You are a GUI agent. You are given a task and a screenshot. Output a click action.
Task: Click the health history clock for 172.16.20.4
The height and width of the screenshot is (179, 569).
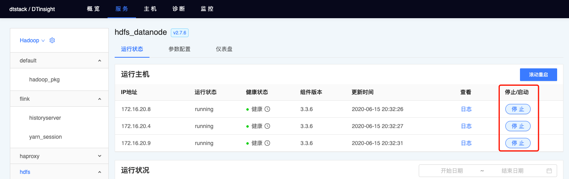coord(267,126)
